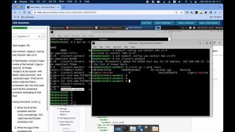Click the Wi-Fi status icon in the menu bar

(186, 2)
